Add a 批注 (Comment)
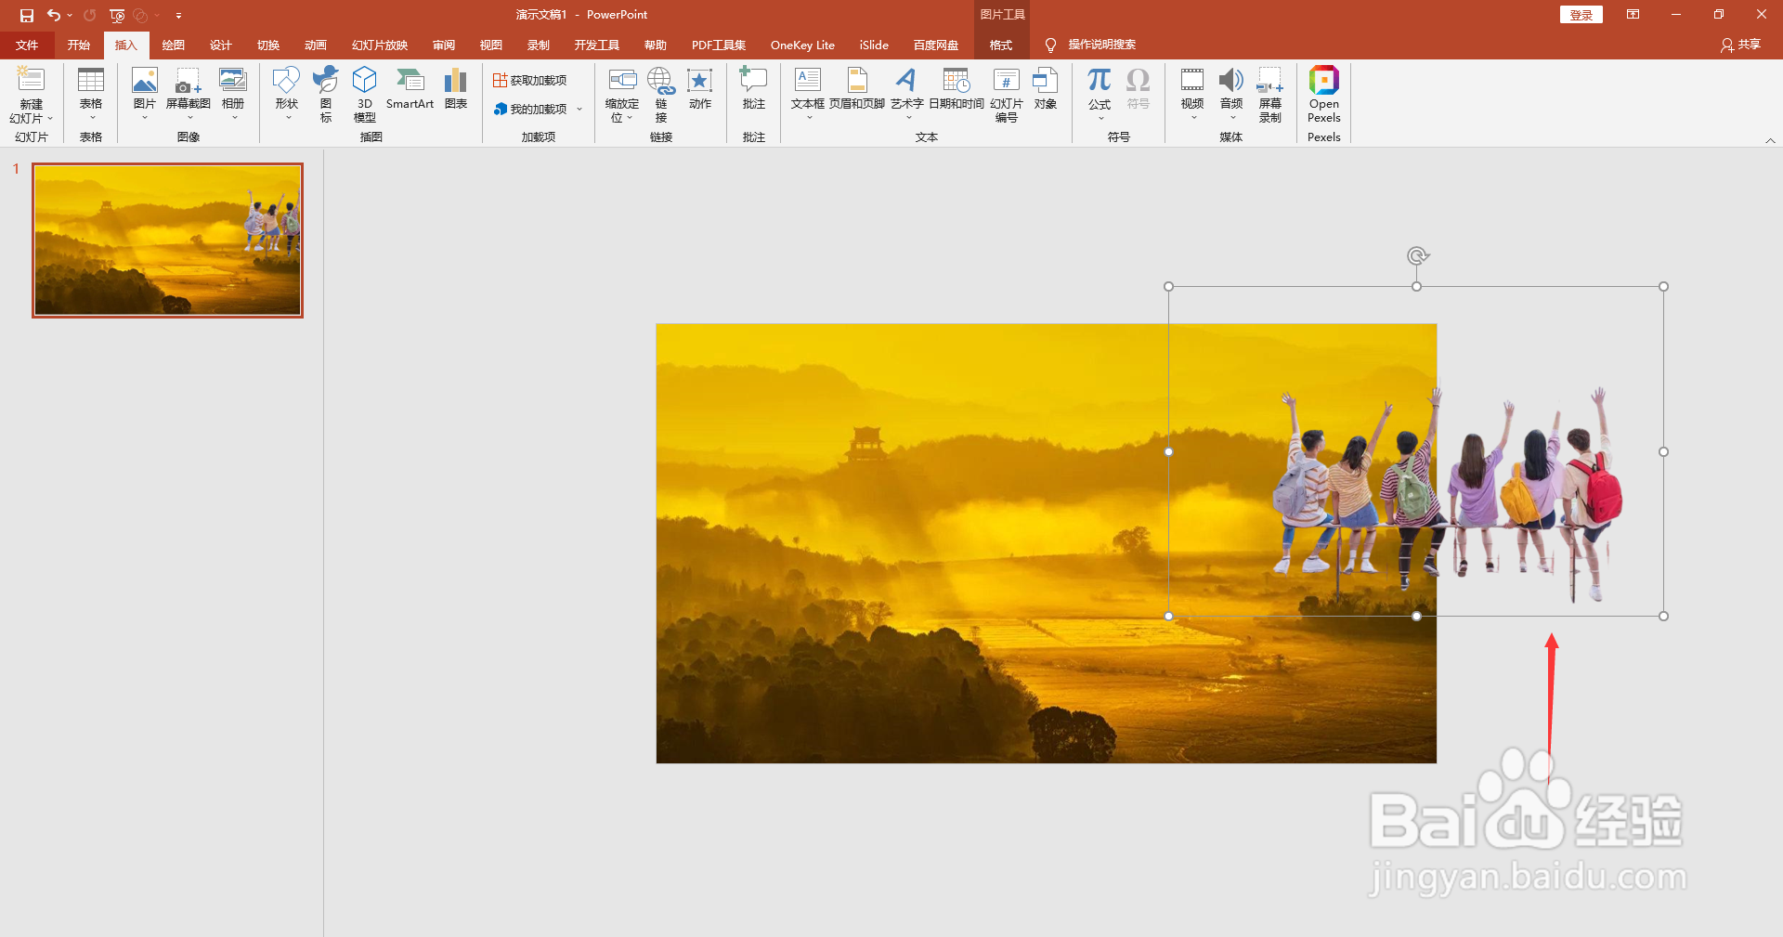Image resolution: width=1783 pixels, height=937 pixels. click(x=753, y=89)
